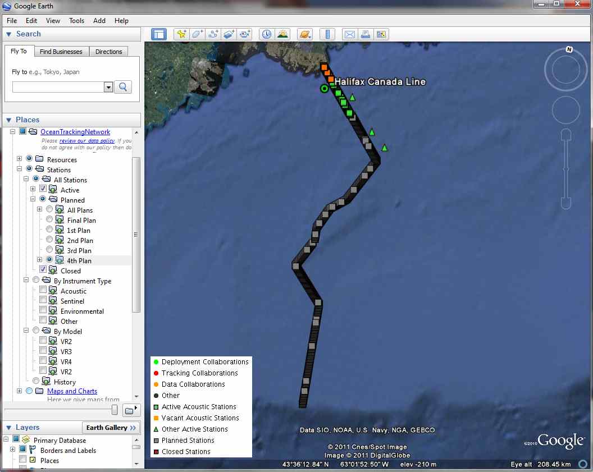The height and width of the screenshot is (472, 593).
Task: Open the Maps and Charts link
Action: pos(72,391)
